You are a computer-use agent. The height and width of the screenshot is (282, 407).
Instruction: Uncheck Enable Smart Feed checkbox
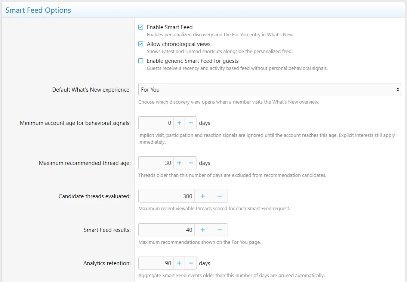click(x=141, y=27)
